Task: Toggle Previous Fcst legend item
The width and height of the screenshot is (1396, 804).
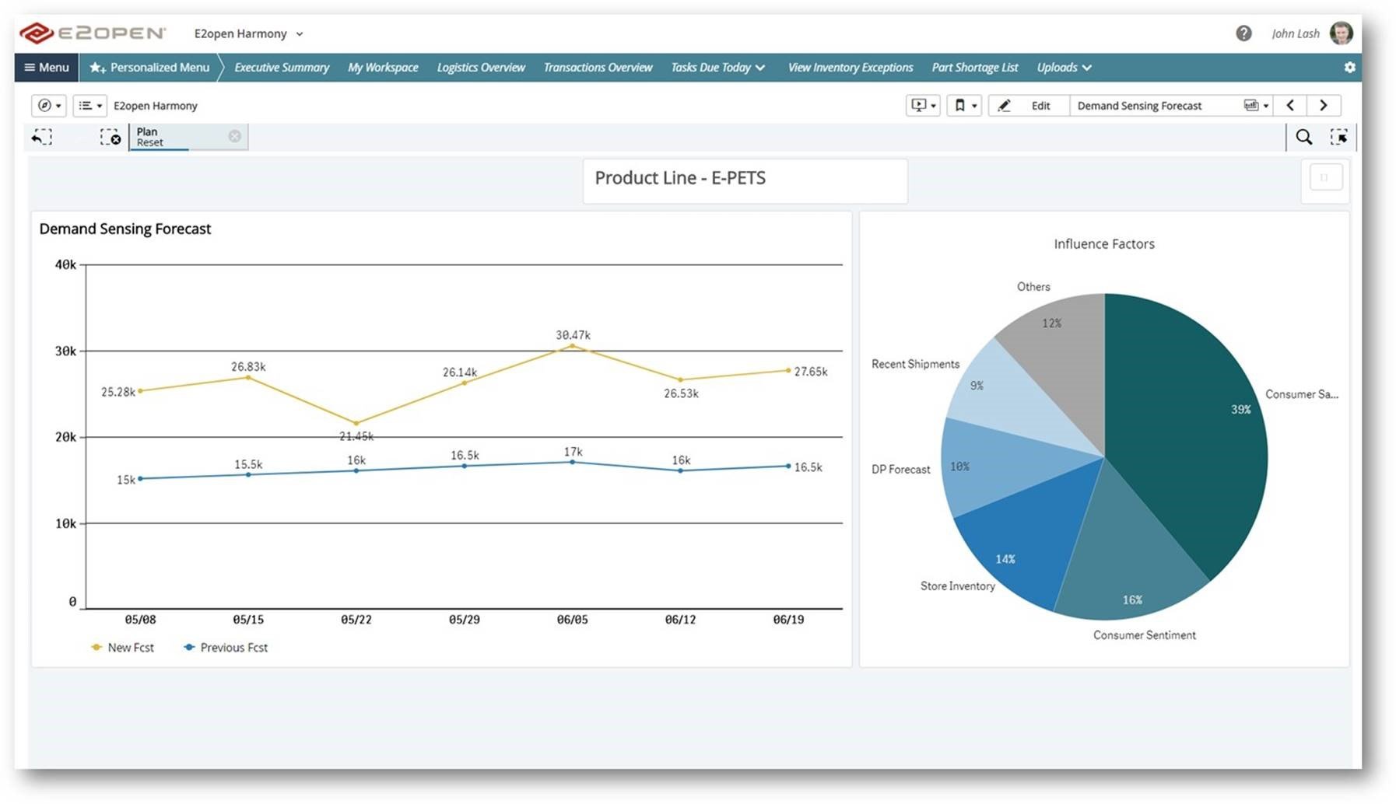Action: pos(226,648)
